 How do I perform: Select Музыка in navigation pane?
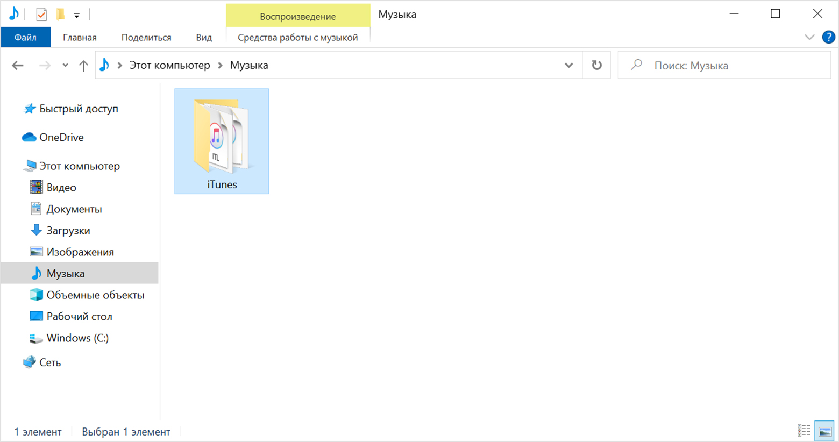pos(80,273)
